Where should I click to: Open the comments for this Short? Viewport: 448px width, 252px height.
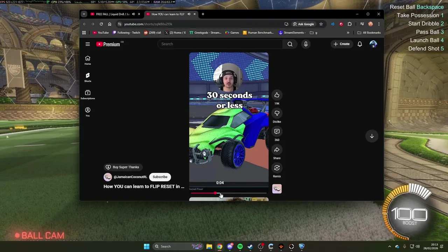[x=277, y=132]
